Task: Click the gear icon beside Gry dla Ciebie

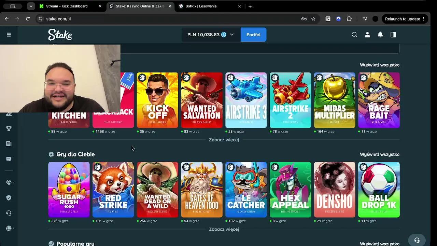Action: (x=51, y=154)
